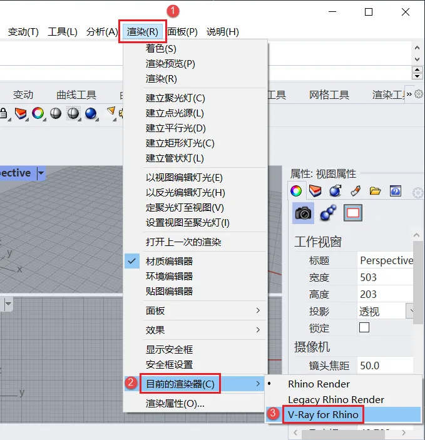The image size is (425, 440).
Task: Click the layers icon in toolbar
Action: (x=21, y=114)
